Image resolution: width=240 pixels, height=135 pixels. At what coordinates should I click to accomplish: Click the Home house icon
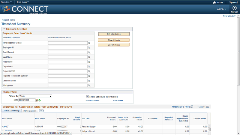tap(214, 3)
